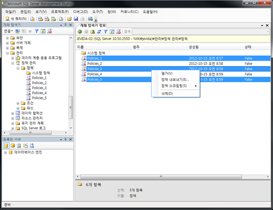Select 시스템 정책 folder in the tree
Viewport: 273px width, 210px height.
click(41, 73)
